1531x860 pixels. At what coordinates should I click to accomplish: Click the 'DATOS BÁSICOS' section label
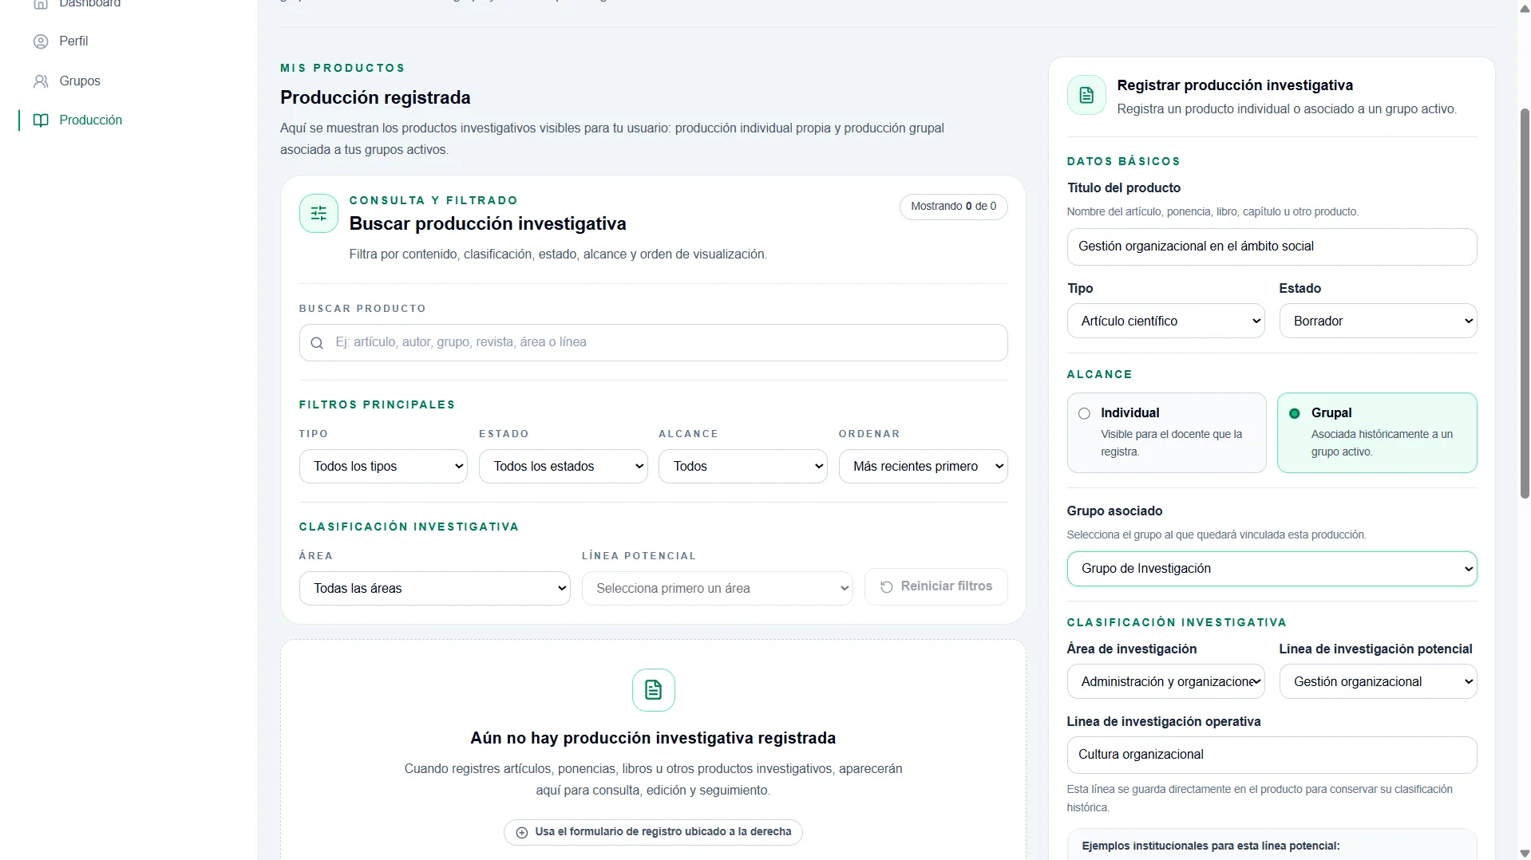(1123, 162)
